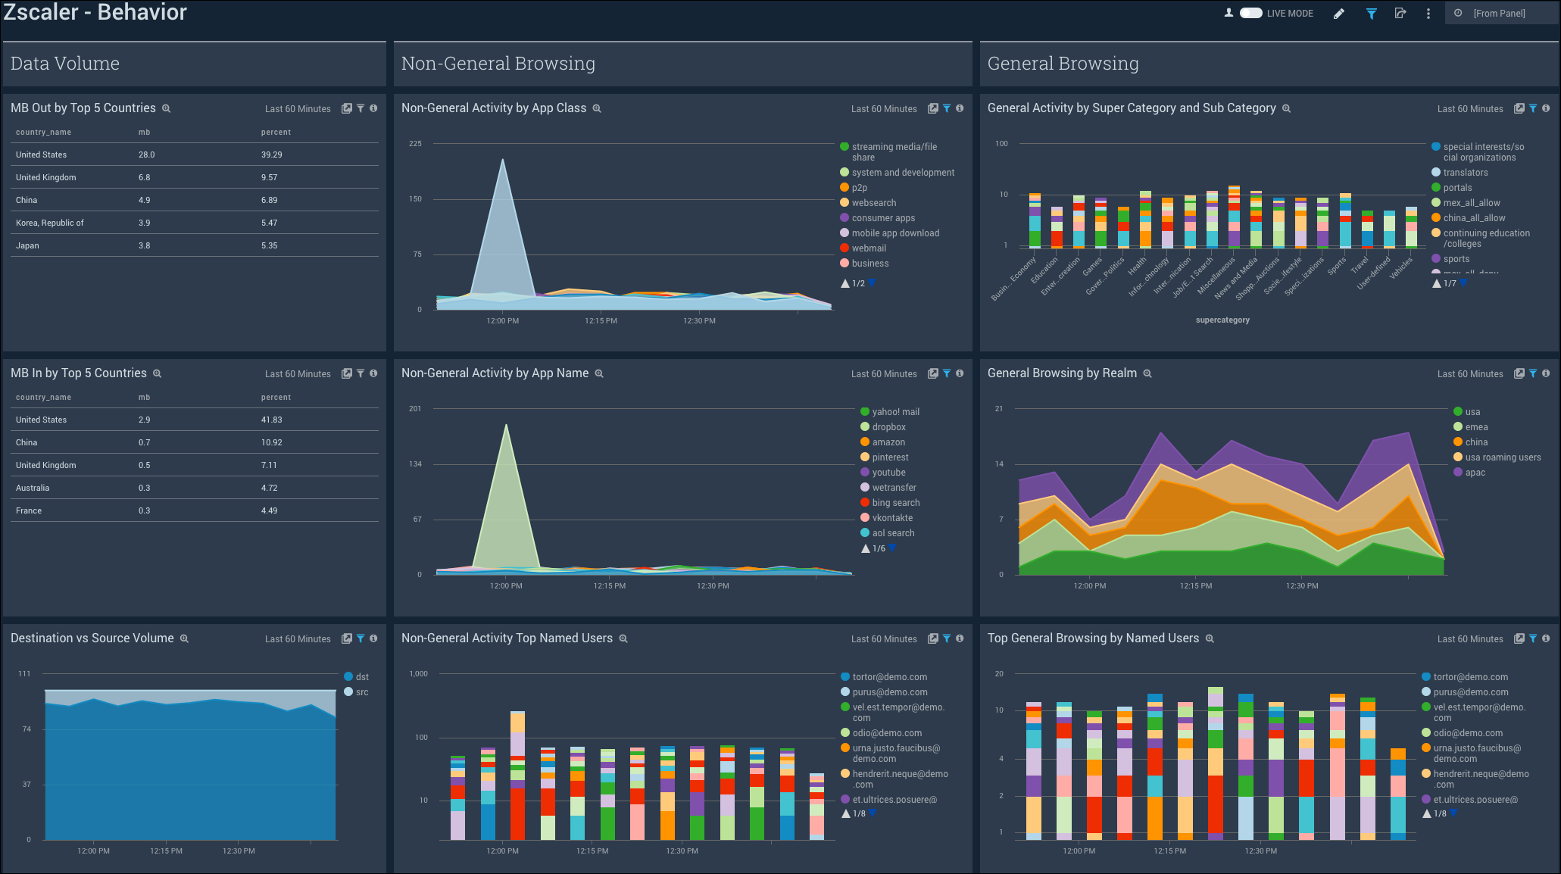Click the open-in-new icon on Non-General Activity by App Class
Screen dimensions: 1561x874
pos(932,108)
